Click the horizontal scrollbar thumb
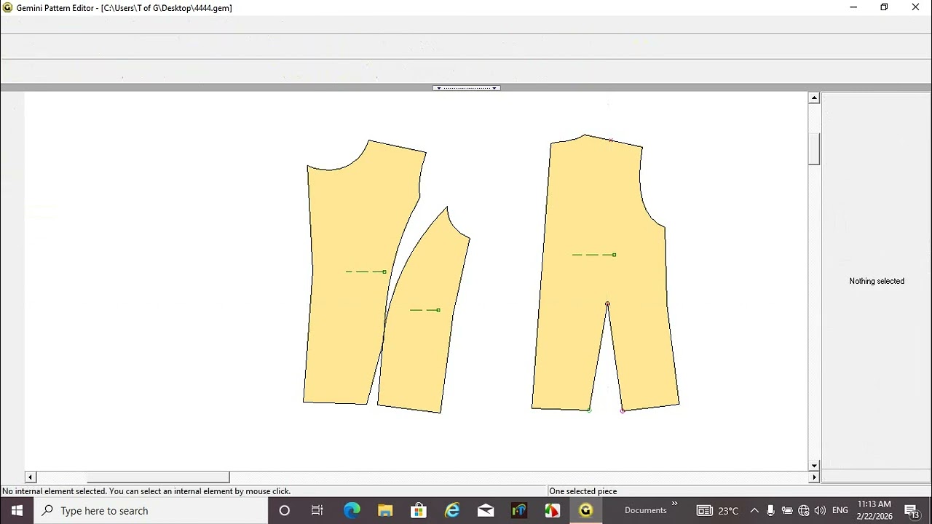 (x=158, y=477)
